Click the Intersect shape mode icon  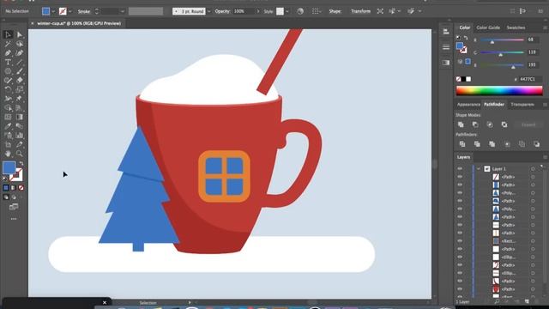(490, 124)
